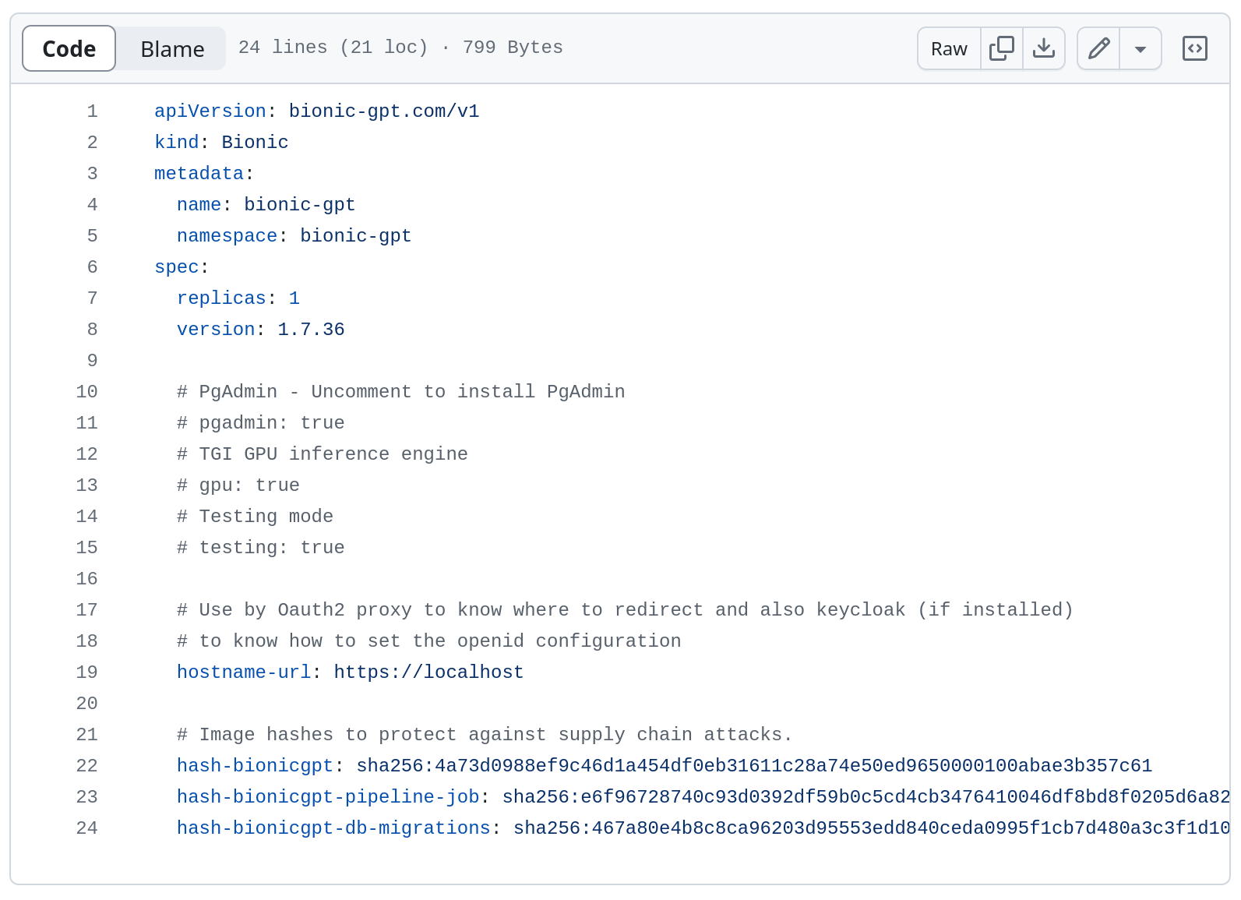Switch to the Blame view

pyautogui.click(x=172, y=48)
